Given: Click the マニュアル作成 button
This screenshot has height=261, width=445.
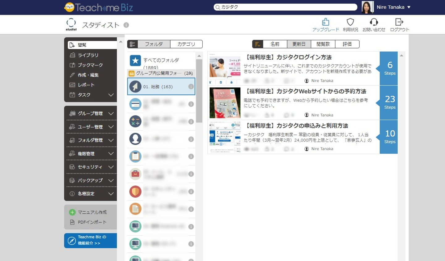Looking at the screenshot, I should (x=88, y=212).
